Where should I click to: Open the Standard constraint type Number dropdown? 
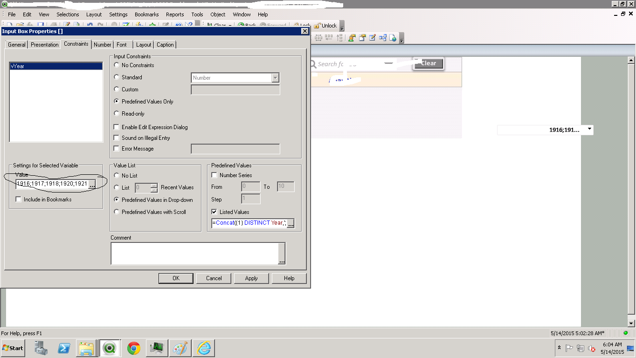coord(275,78)
